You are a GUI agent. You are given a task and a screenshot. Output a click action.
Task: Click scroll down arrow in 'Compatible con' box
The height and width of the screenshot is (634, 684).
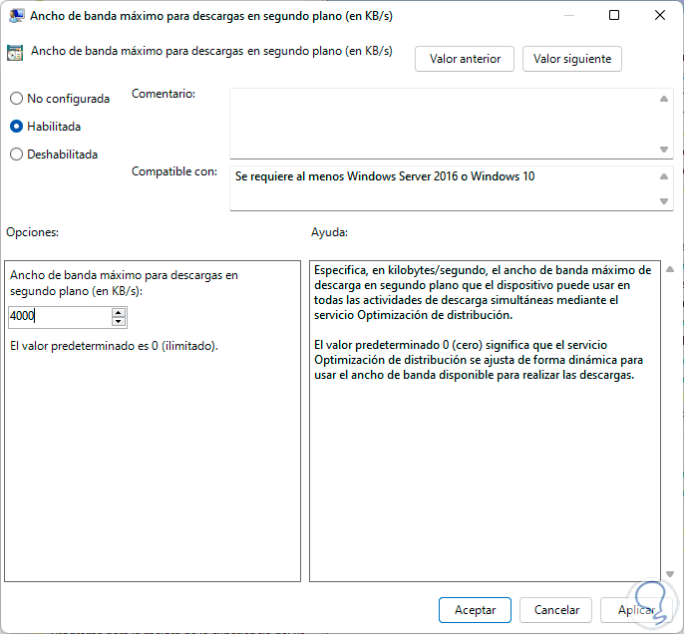[664, 201]
